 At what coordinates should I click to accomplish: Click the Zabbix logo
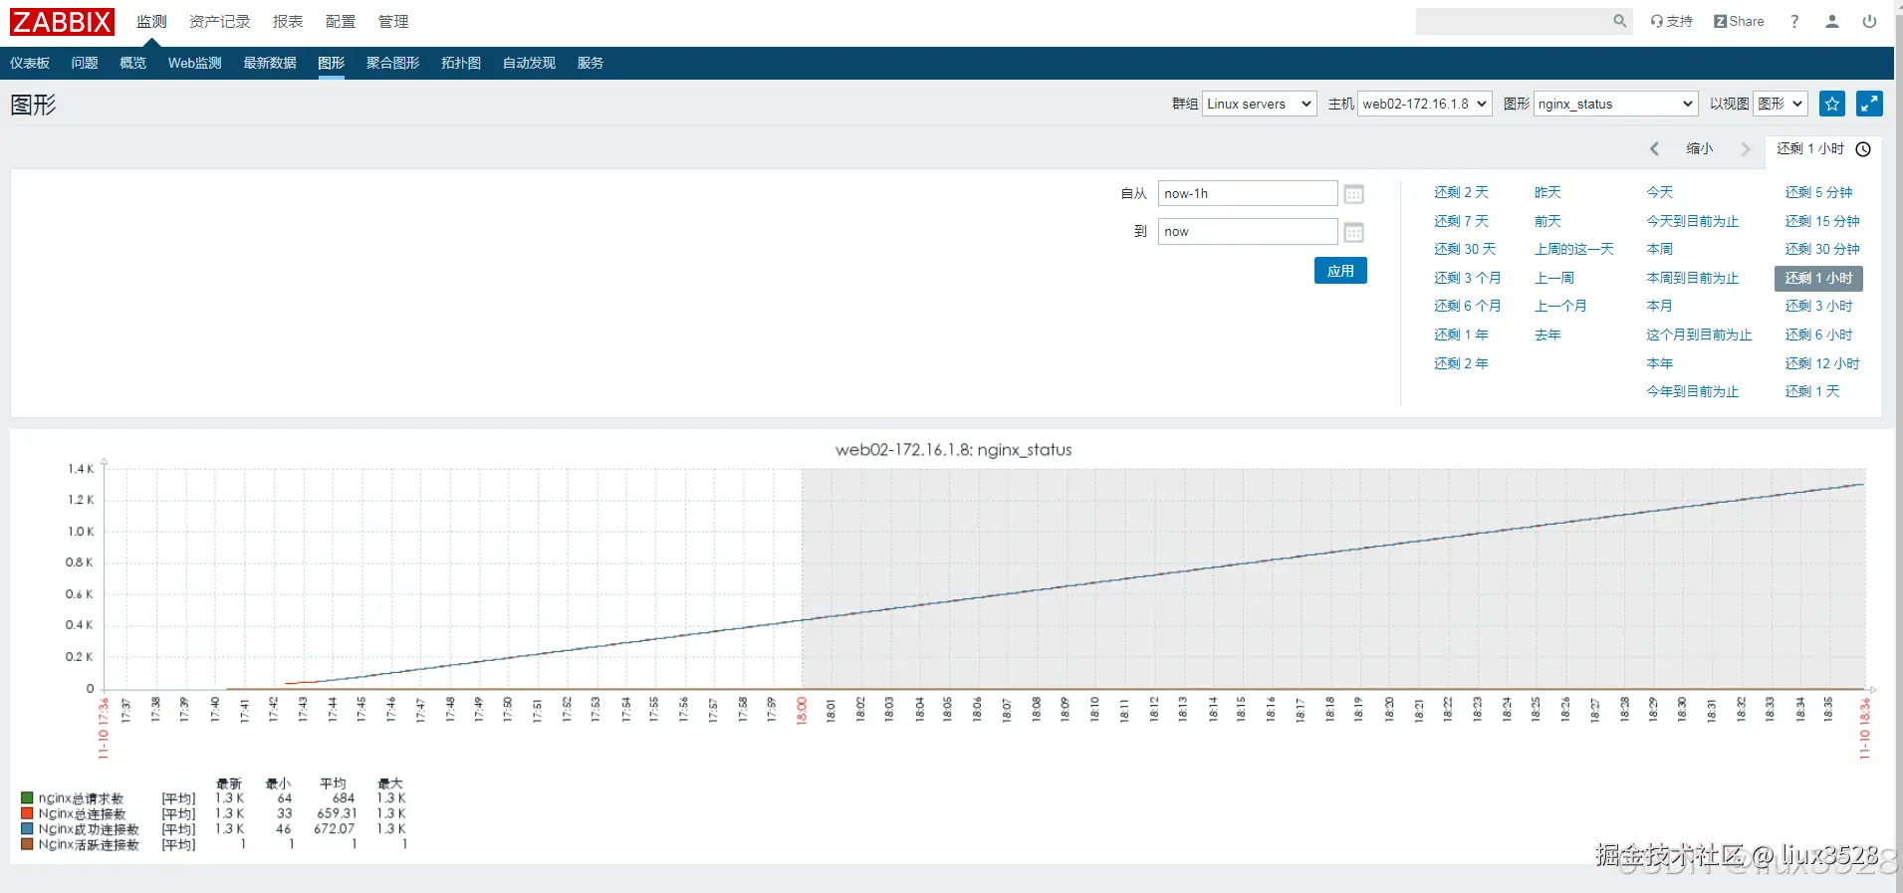point(62,21)
